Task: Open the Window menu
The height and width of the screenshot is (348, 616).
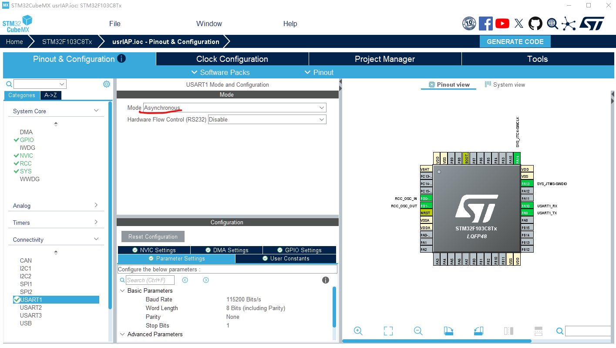Action: 209,24
